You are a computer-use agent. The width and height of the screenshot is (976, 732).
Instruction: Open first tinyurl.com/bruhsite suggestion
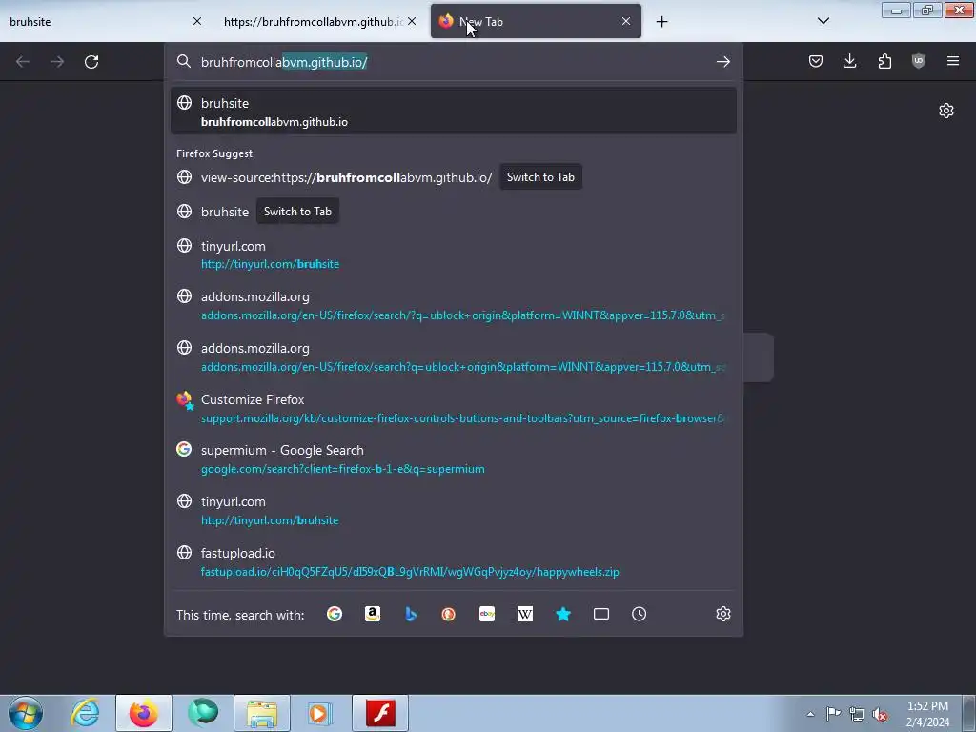point(453,254)
